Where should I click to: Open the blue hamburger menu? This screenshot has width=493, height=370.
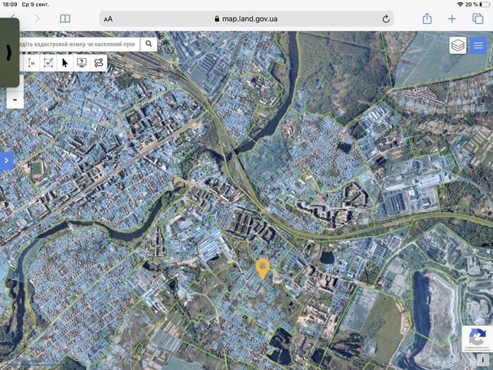(478, 46)
